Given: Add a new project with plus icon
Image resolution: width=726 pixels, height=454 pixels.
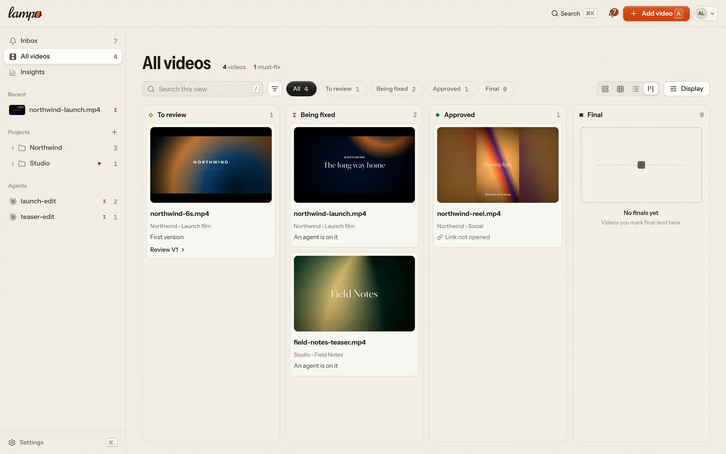Looking at the screenshot, I should (114, 132).
